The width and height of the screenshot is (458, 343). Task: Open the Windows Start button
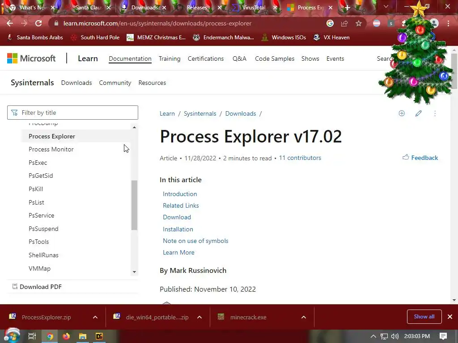(x=12, y=336)
